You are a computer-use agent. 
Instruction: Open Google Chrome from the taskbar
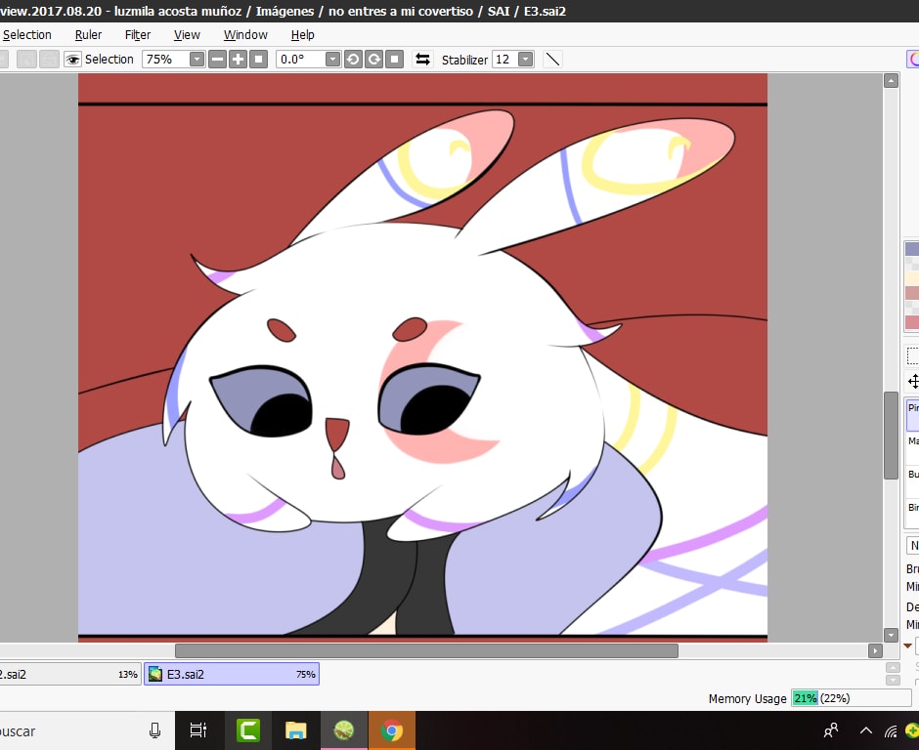click(x=392, y=729)
